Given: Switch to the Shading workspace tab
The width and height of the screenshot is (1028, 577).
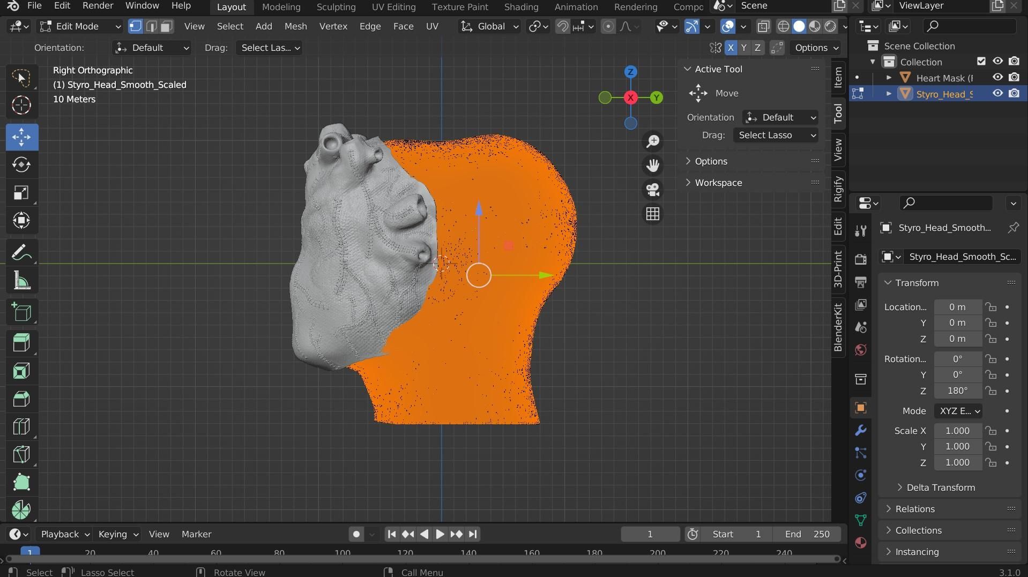Looking at the screenshot, I should 520,6.
